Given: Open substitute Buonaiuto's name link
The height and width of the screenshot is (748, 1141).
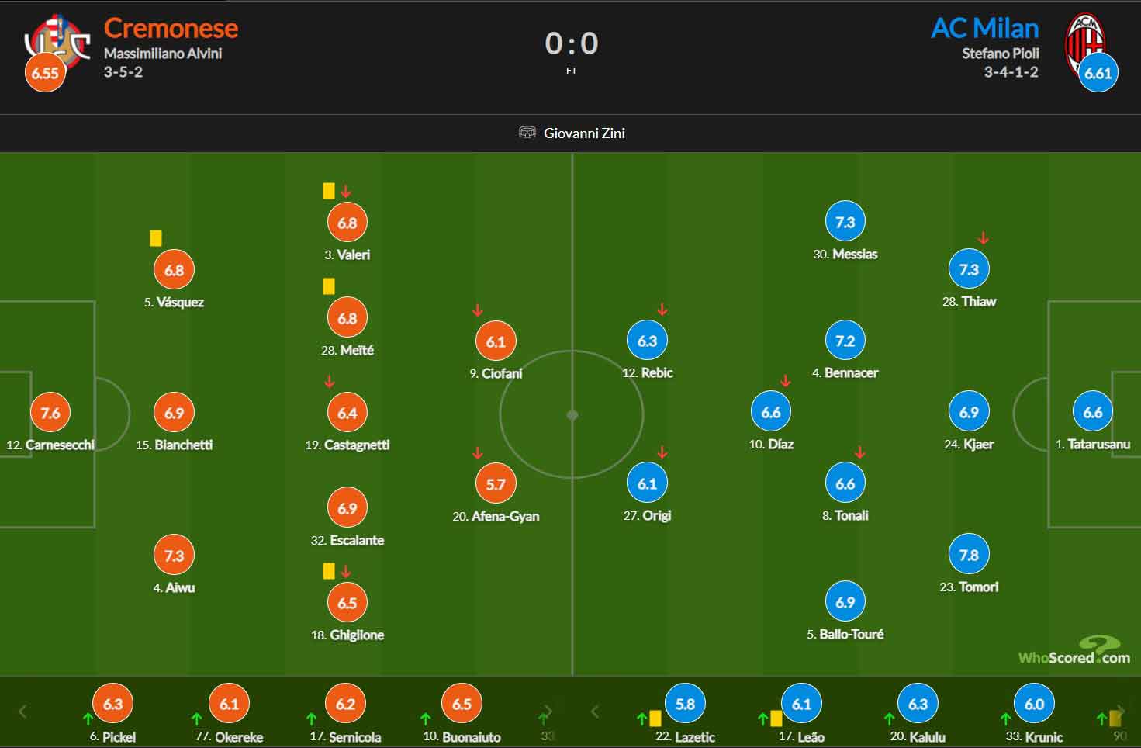Looking at the screenshot, I should point(471,736).
